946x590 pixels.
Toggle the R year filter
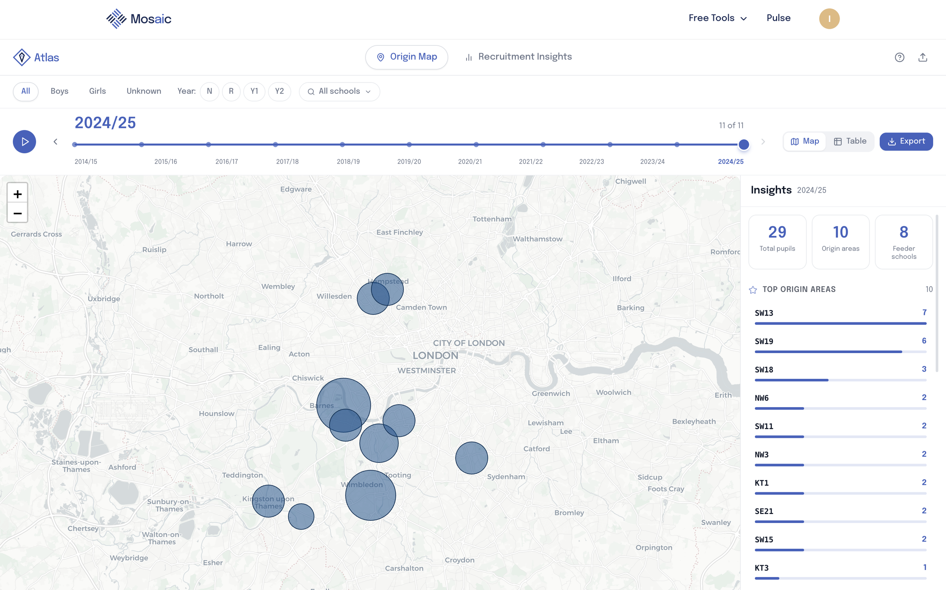(231, 91)
